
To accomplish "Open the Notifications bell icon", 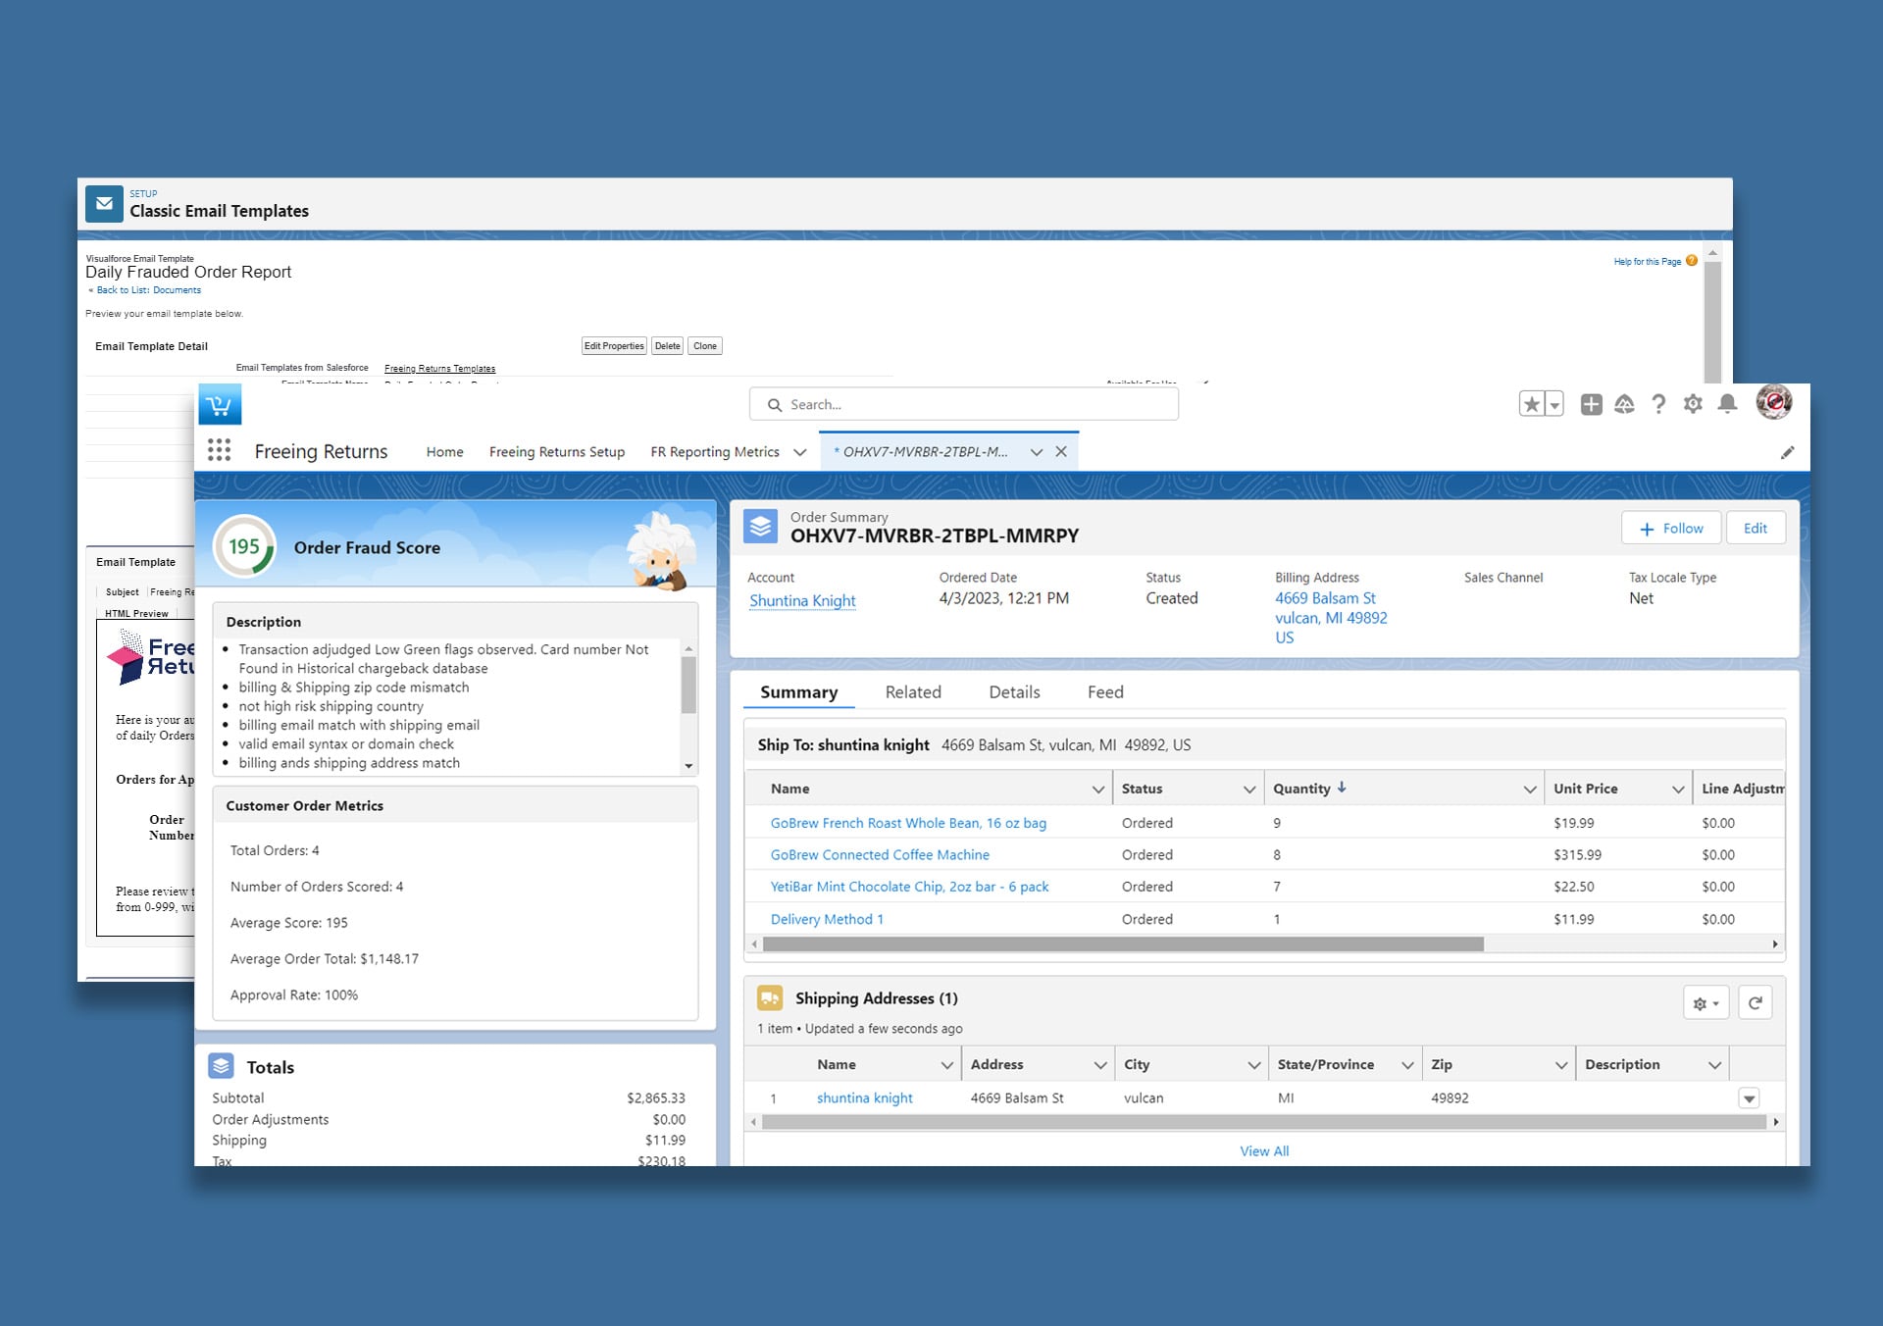I will point(1727,404).
